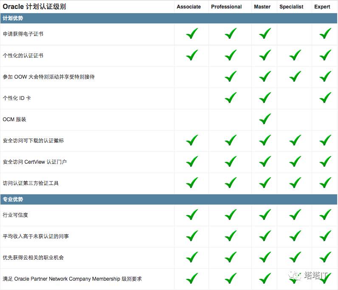Click Associate checkmark in 申请获得电子证书 row
Image resolution: width=338 pixels, height=290 pixels.
[x=192, y=34]
